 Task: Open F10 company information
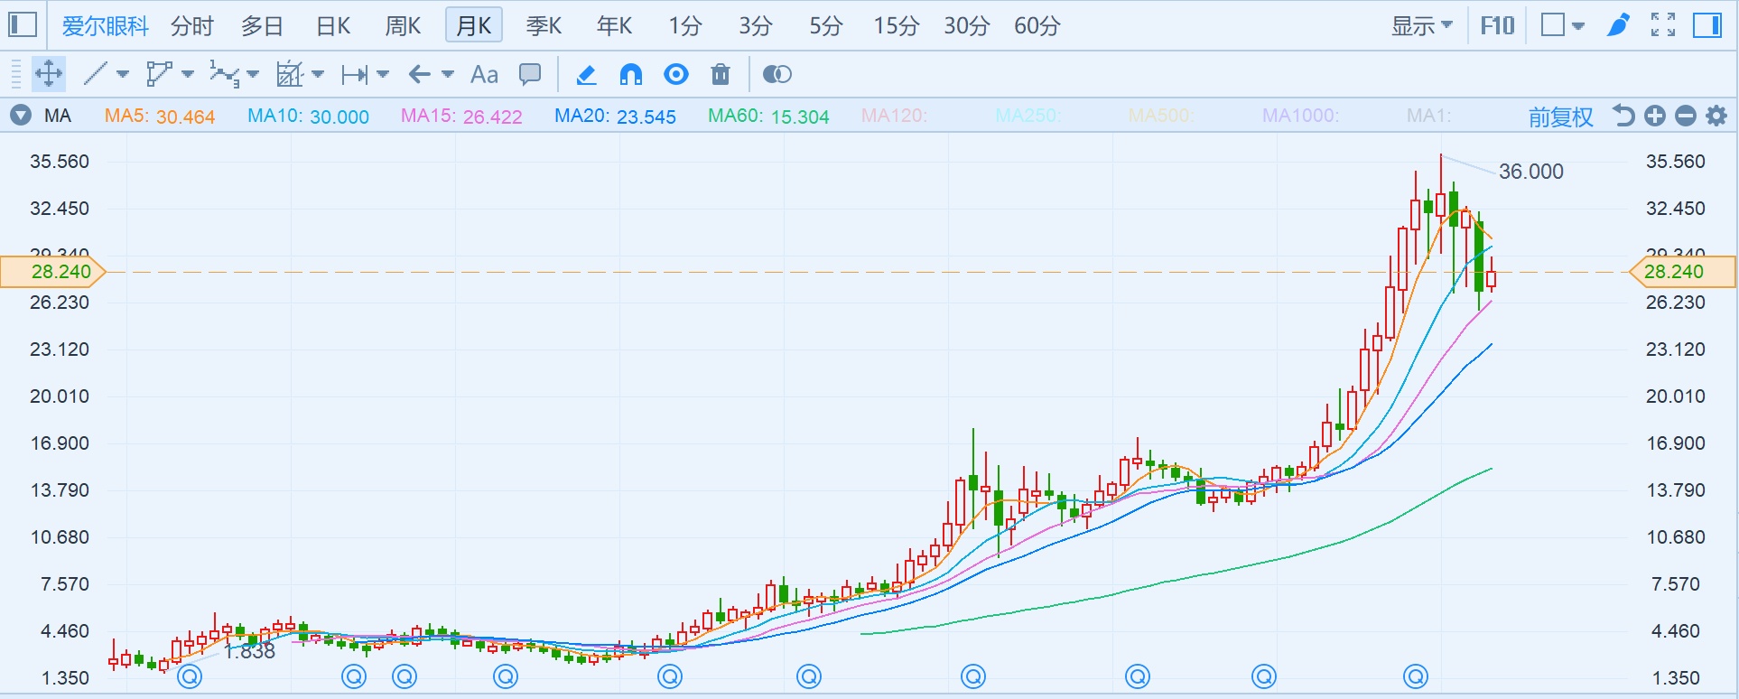tap(1497, 25)
